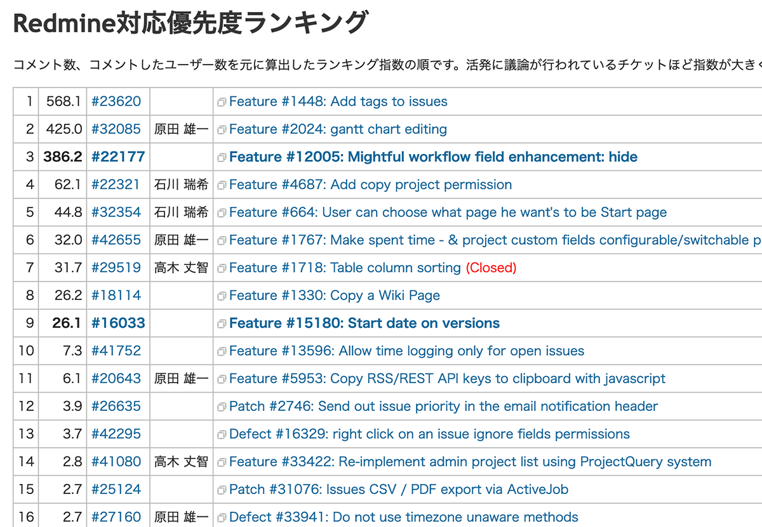This screenshot has width=762, height=527.
Task: Click the small icon before Feature #1330
Action: [222, 296]
